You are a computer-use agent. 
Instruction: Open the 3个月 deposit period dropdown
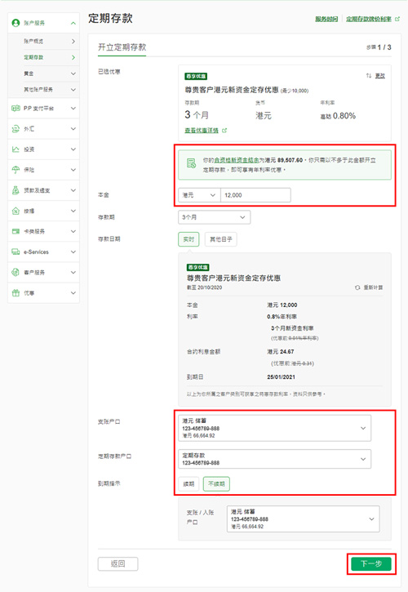coord(214,217)
